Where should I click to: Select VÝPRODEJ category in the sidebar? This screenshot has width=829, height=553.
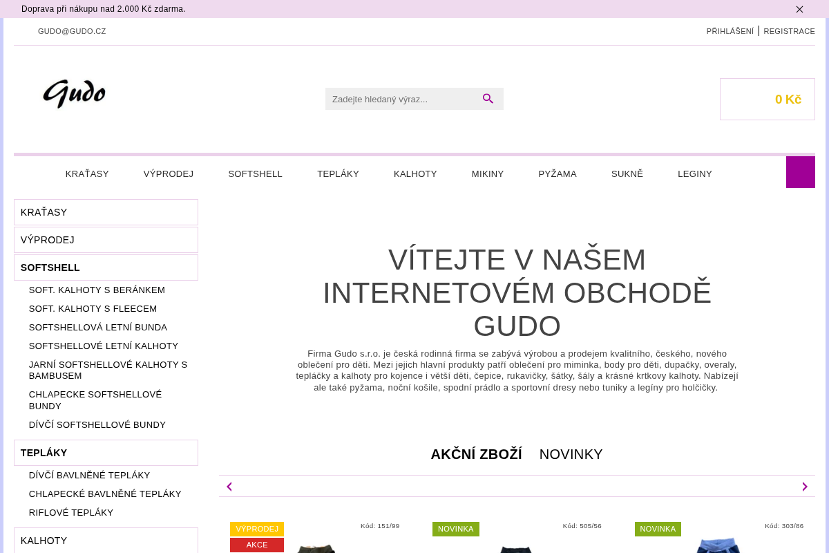pos(106,240)
